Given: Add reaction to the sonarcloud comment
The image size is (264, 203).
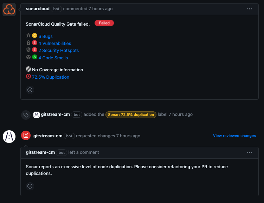Looking at the screenshot, I should coord(30,90).
